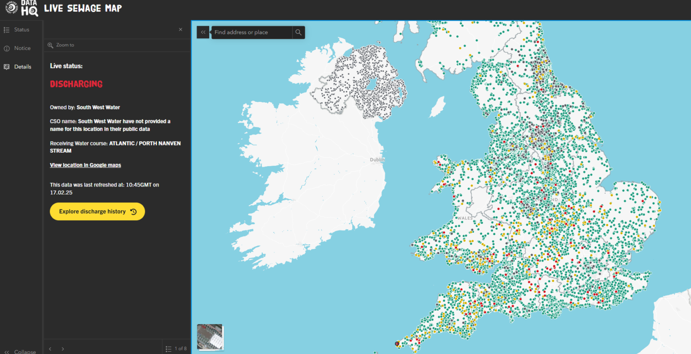Toggle the satellite basemap thumbnail

[x=210, y=337]
